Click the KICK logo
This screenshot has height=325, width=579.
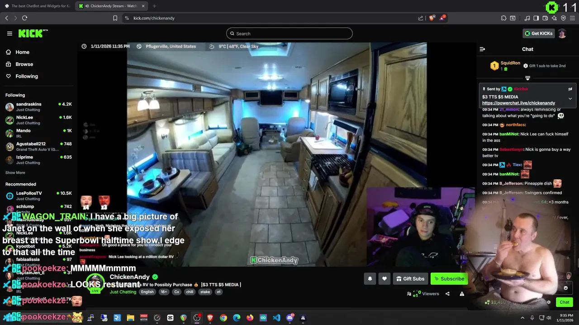coord(33,33)
